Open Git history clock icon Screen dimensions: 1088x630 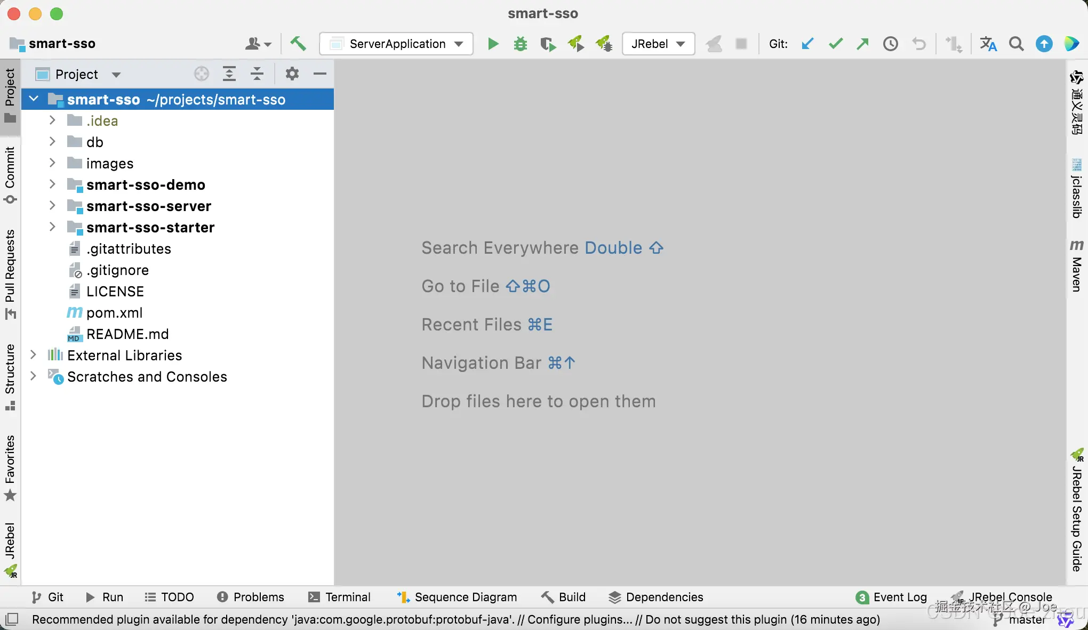point(890,44)
